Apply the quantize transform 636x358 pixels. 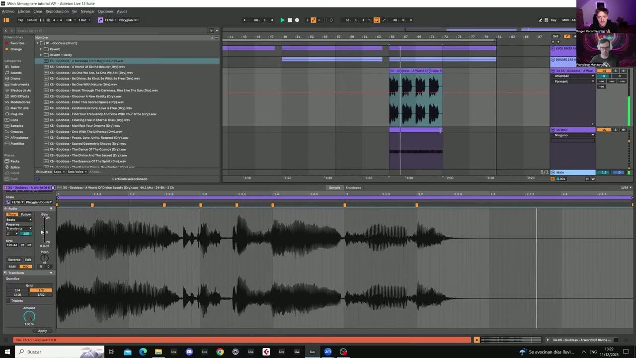click(42, 331)
